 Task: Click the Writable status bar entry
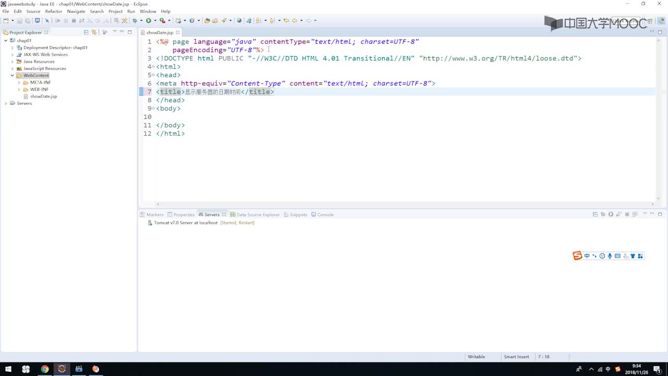476,357
